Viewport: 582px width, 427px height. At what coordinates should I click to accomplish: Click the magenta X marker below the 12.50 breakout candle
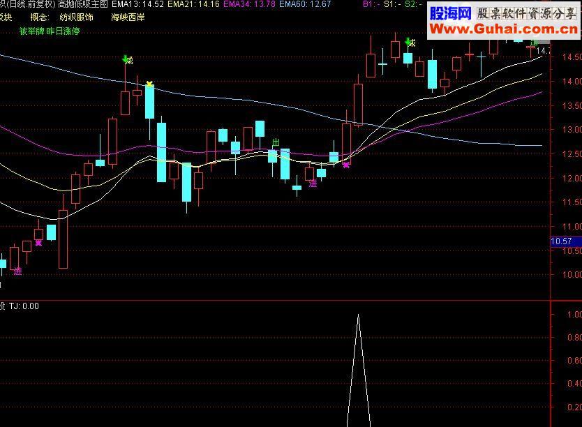[346, 165]
